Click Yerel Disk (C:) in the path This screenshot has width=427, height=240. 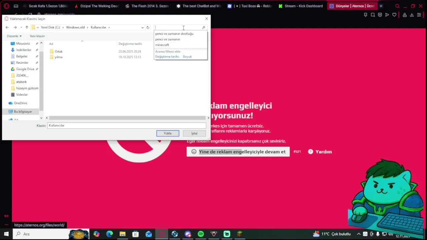(x=50, y=27)
